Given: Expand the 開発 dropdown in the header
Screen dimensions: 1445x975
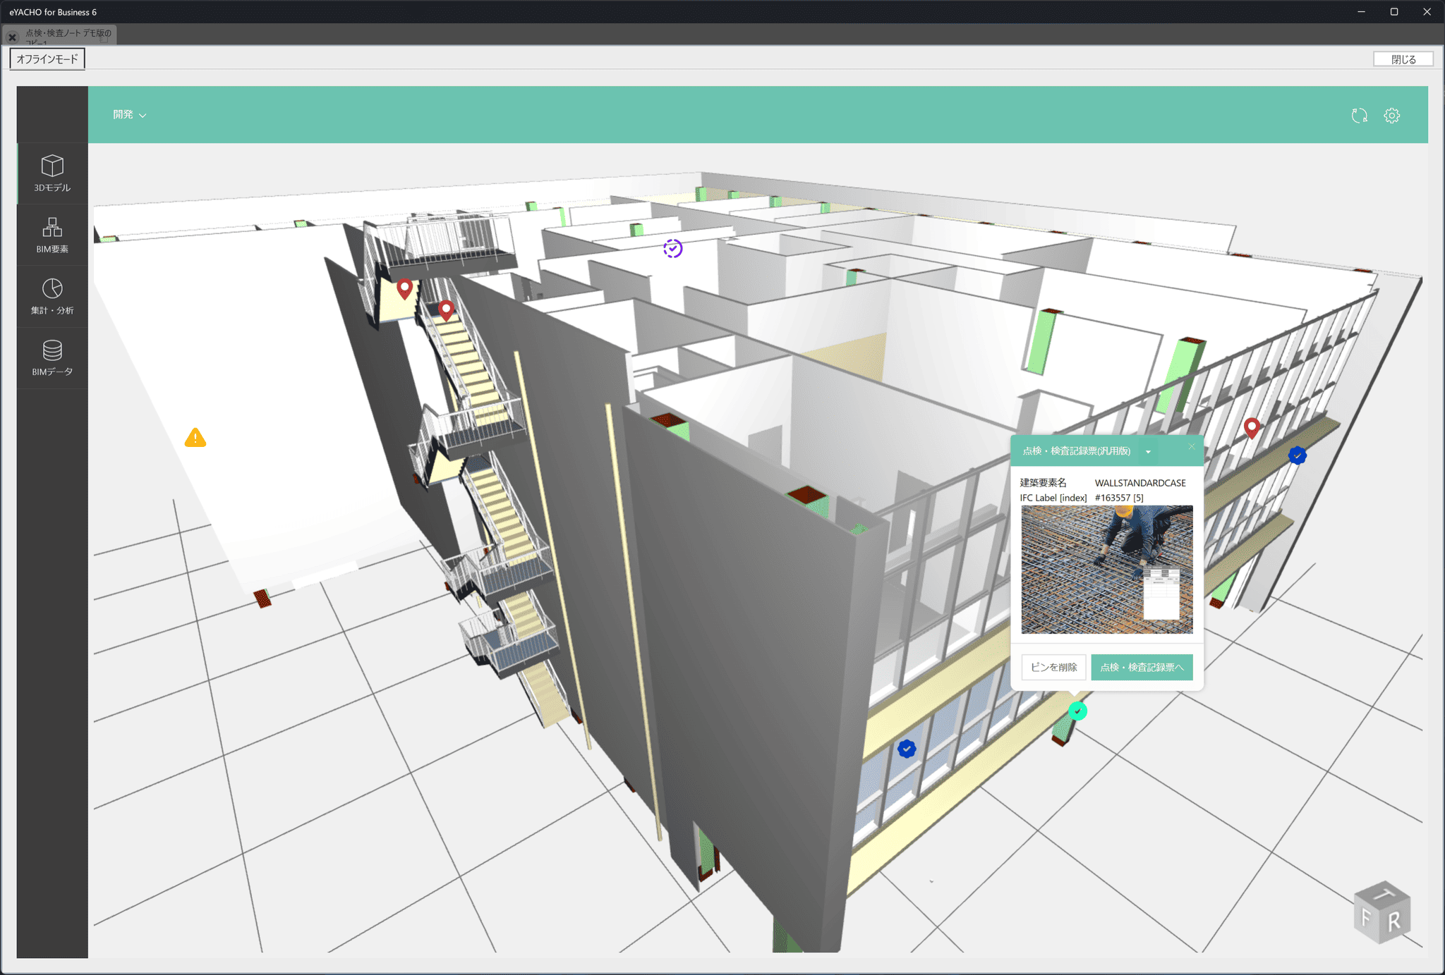Looking at the screenshot, I should [x=129, y=114].
